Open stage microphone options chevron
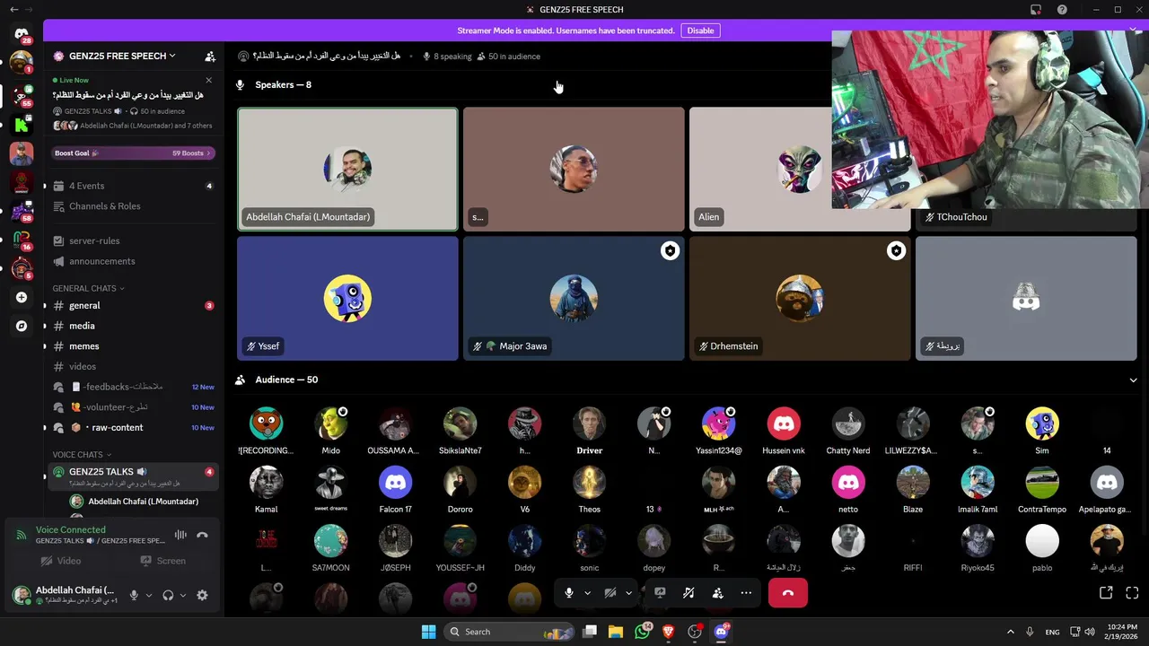This screenshot has height=646, width=1149. click(588, 593)
